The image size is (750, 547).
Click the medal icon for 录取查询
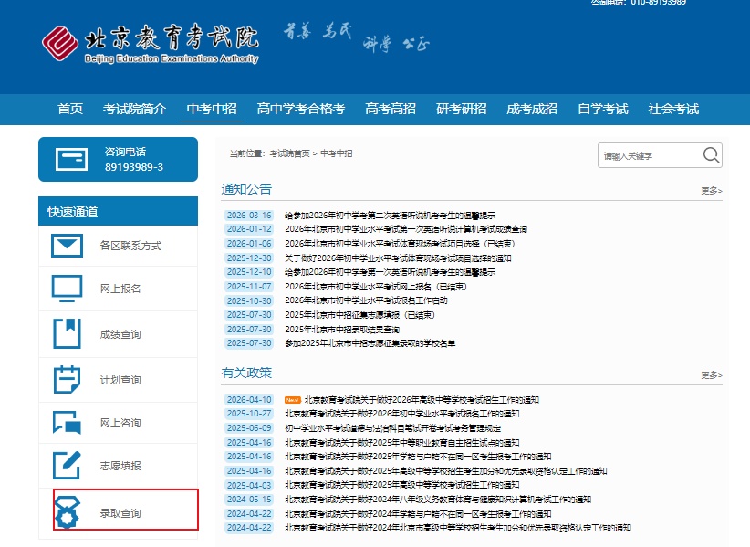click(67, 512)
